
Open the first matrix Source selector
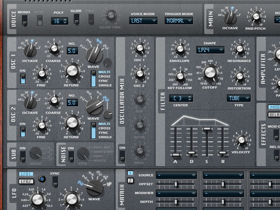click(x=176, y=175)
